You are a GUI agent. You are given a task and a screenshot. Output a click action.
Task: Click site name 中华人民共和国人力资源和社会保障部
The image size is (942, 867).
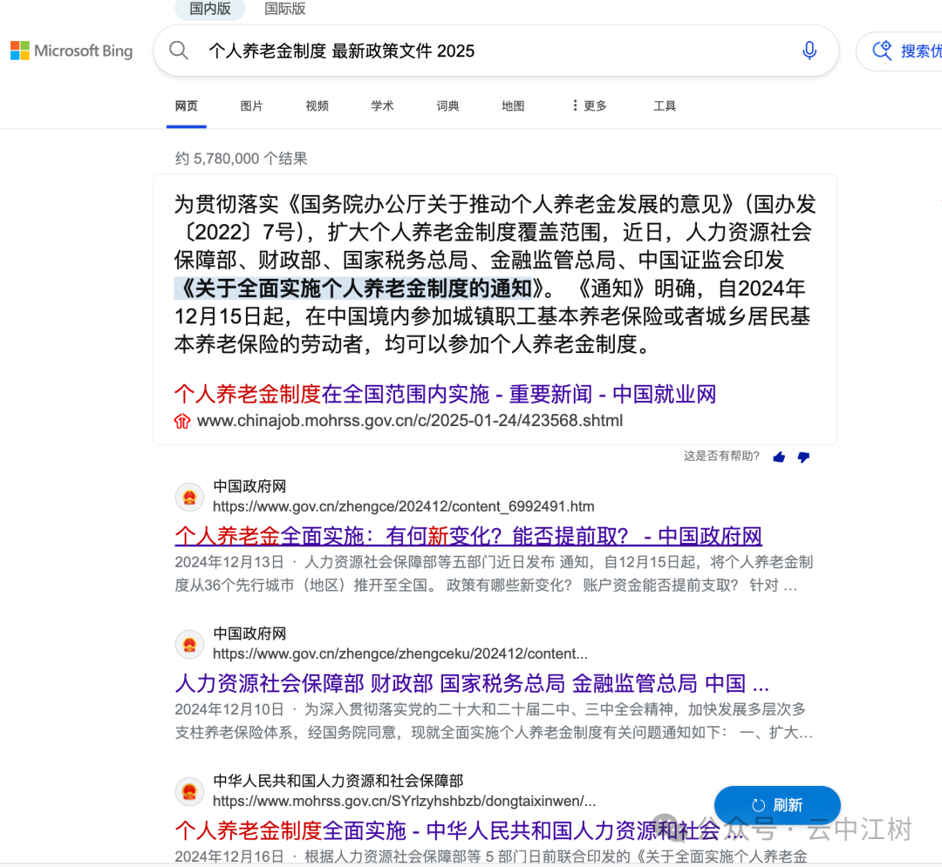(338, 781)
